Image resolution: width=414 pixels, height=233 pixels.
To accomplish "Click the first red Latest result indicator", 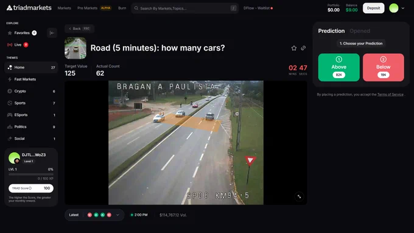I will (89, 215).
